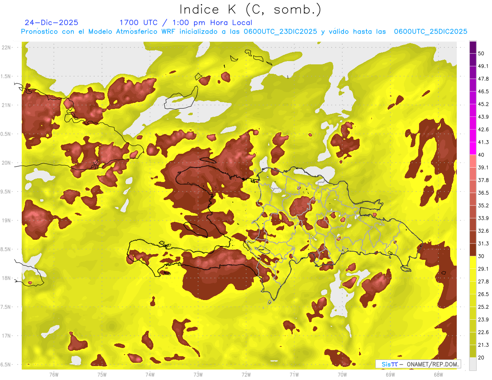Image resolution: width=492 pixels, height=380 pixels.
Task: Click the "73W" longitude label
Action: (x=198, y=374)
